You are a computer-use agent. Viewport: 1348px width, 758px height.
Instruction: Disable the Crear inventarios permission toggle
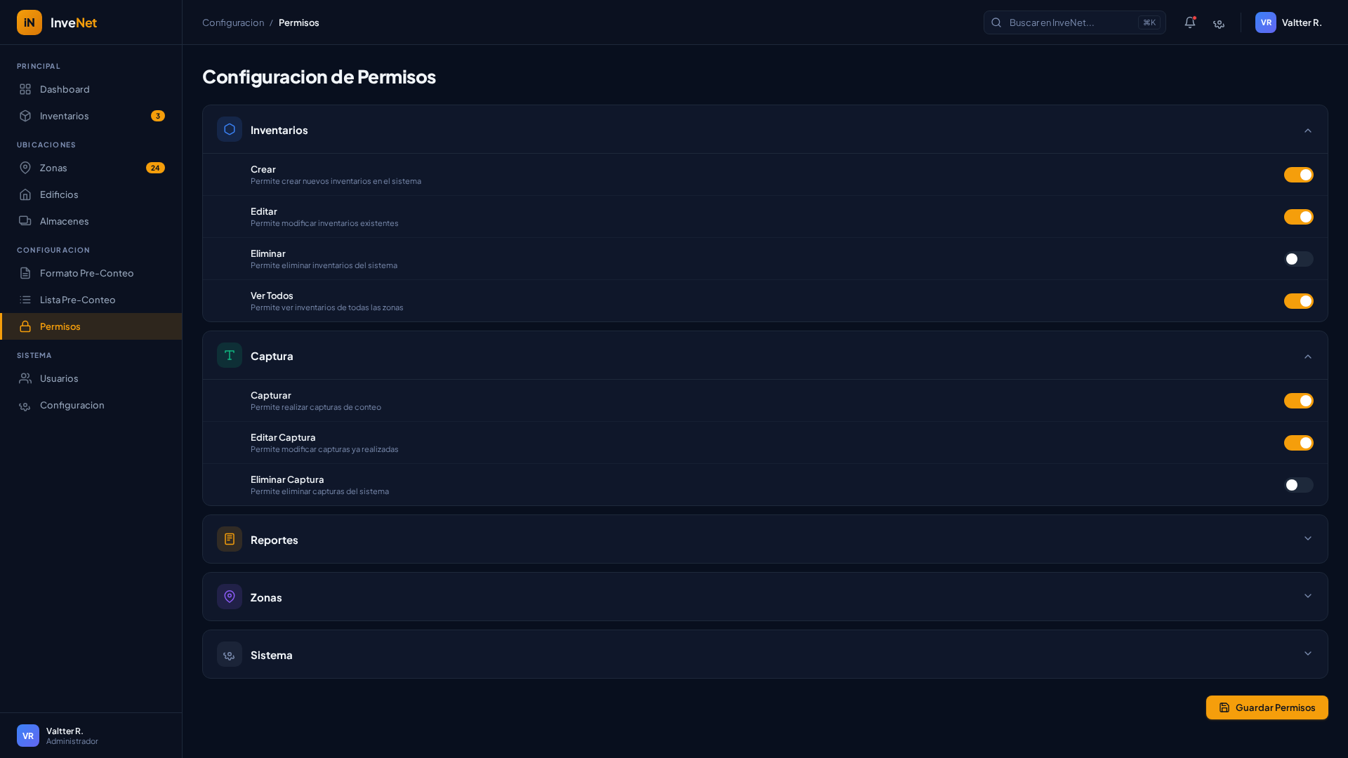pyautogui.click(x=1298, y=175)
